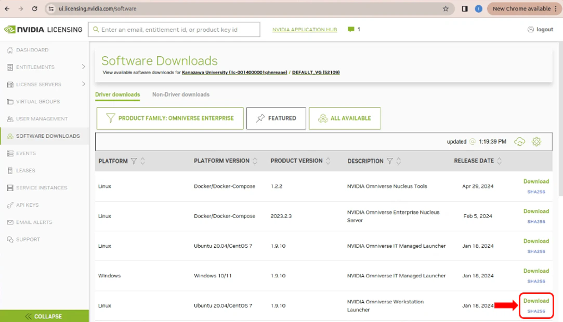Collapse the sidebar with Collapse button

click(x=45, y=316)
